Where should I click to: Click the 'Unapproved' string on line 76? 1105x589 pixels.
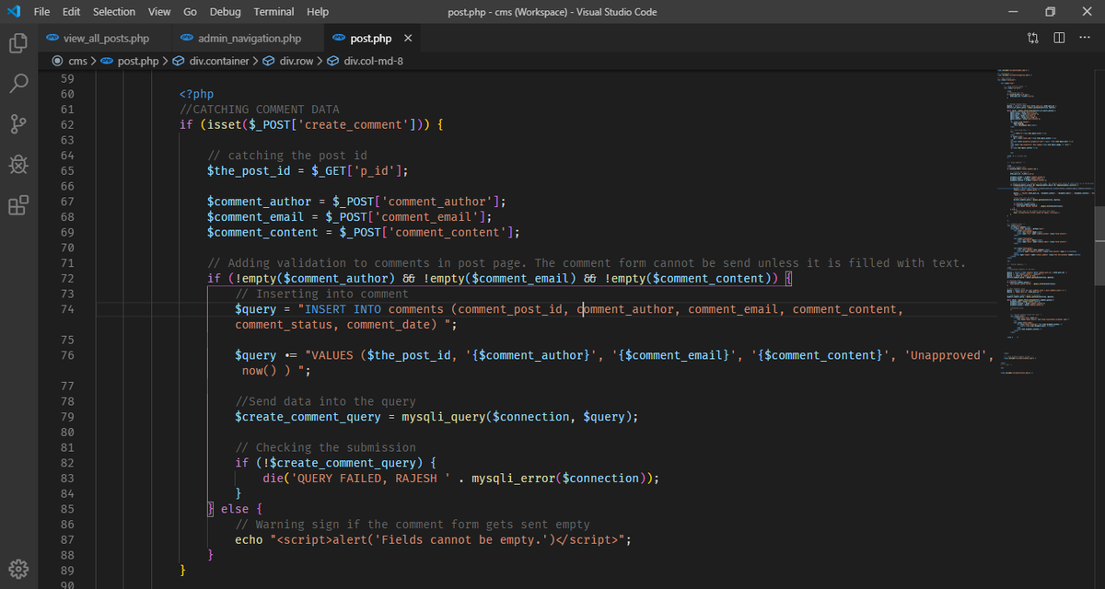[x=948, y=355]
